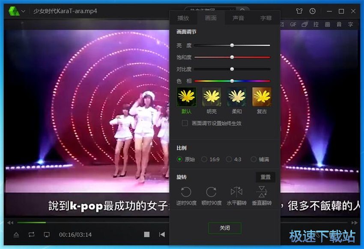
Task: Rotate clockwise 顺时90度
Action: (211, 196)
